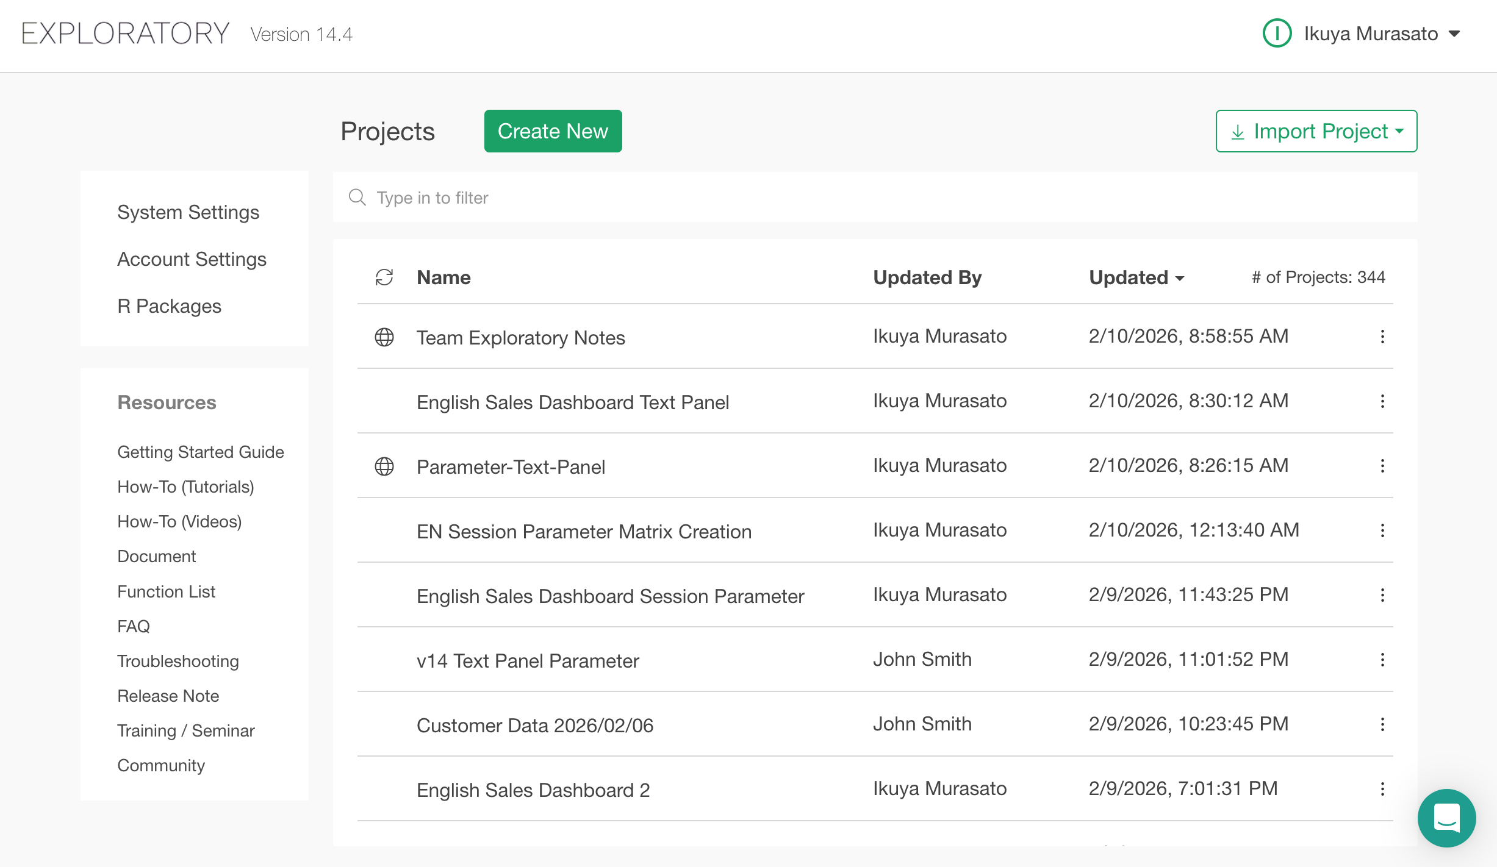Open the Import Project dropdown
This screenshot has width=1497, height=867.
[1316, 131]
